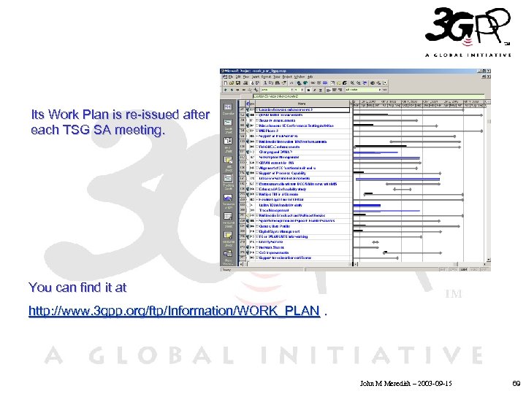
Task: Click the Cut scissors toolbar icon
Action: 264,82
